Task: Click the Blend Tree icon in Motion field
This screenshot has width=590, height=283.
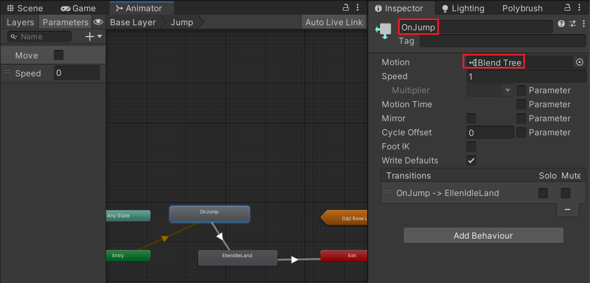Action: click(473, 62)
